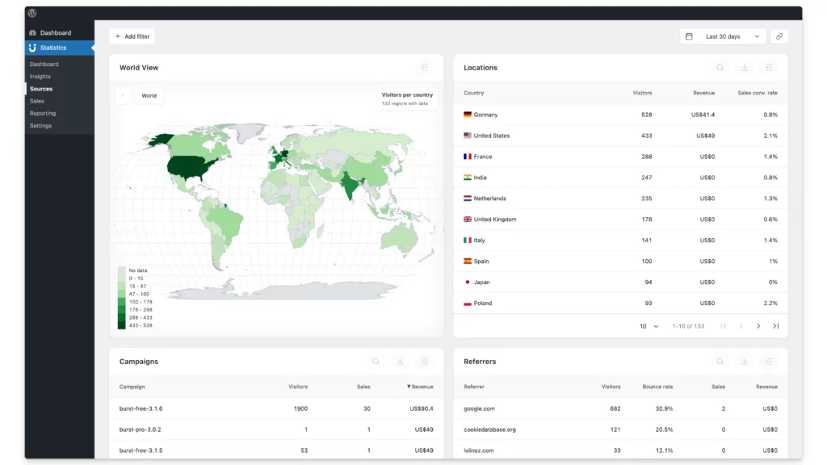Click the back chevron beside the World breadcrumb
This screenshot has height=465, width=827.
pos(121,95)
